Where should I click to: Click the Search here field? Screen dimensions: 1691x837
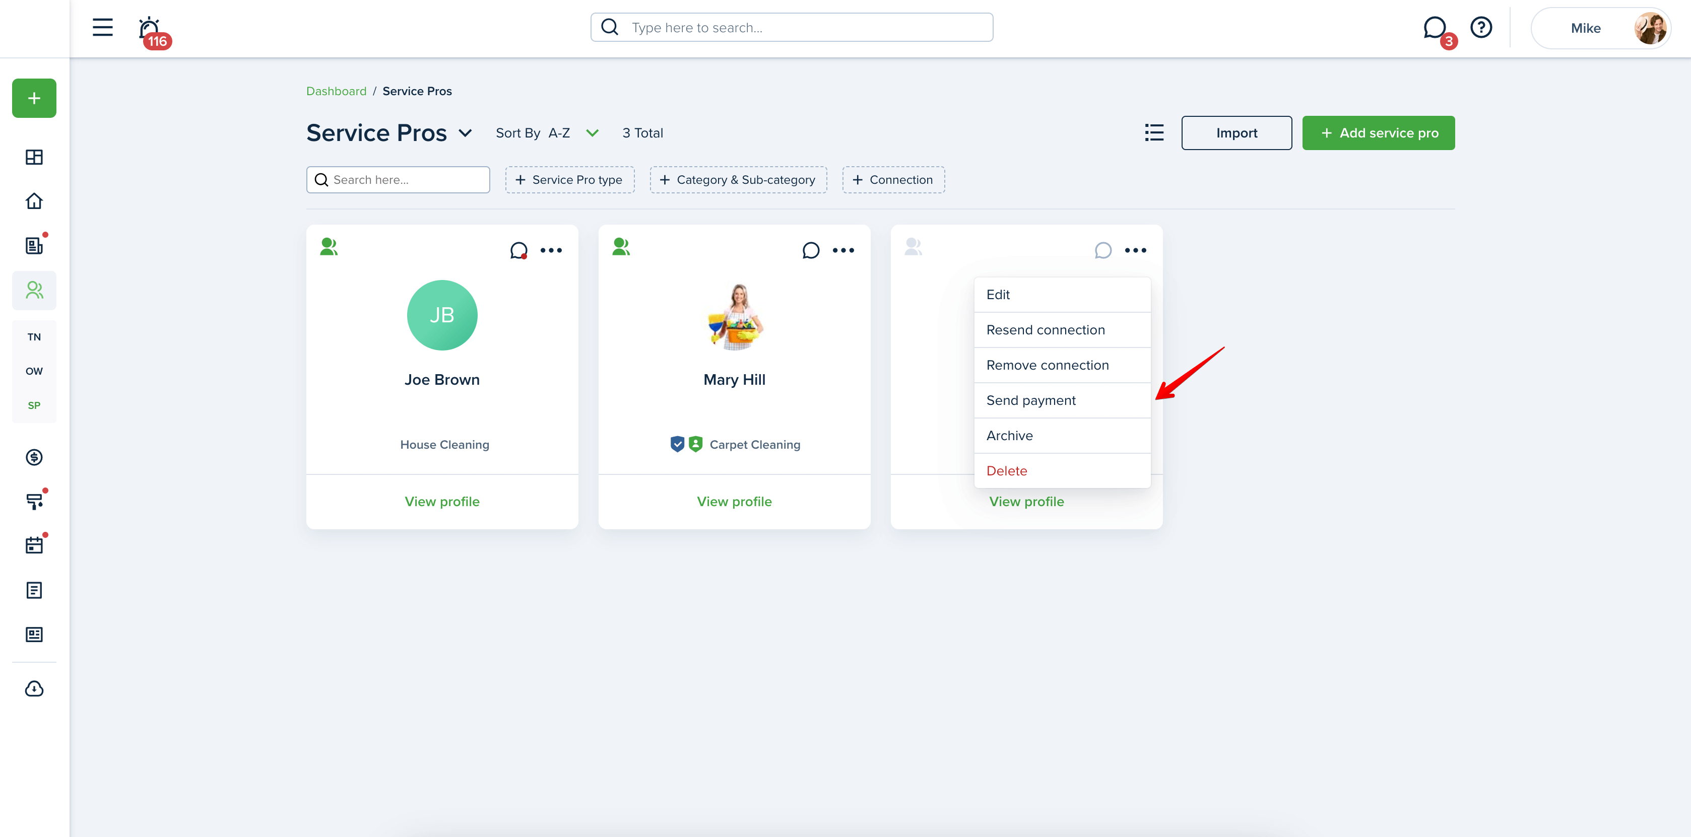click(x=398, y=180)
